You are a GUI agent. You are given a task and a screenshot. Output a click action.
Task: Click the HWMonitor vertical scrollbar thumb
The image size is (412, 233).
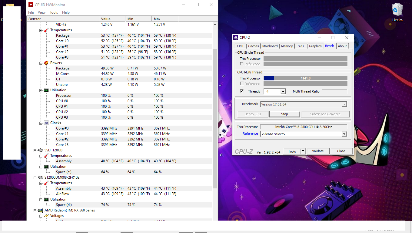pos(215,119)
